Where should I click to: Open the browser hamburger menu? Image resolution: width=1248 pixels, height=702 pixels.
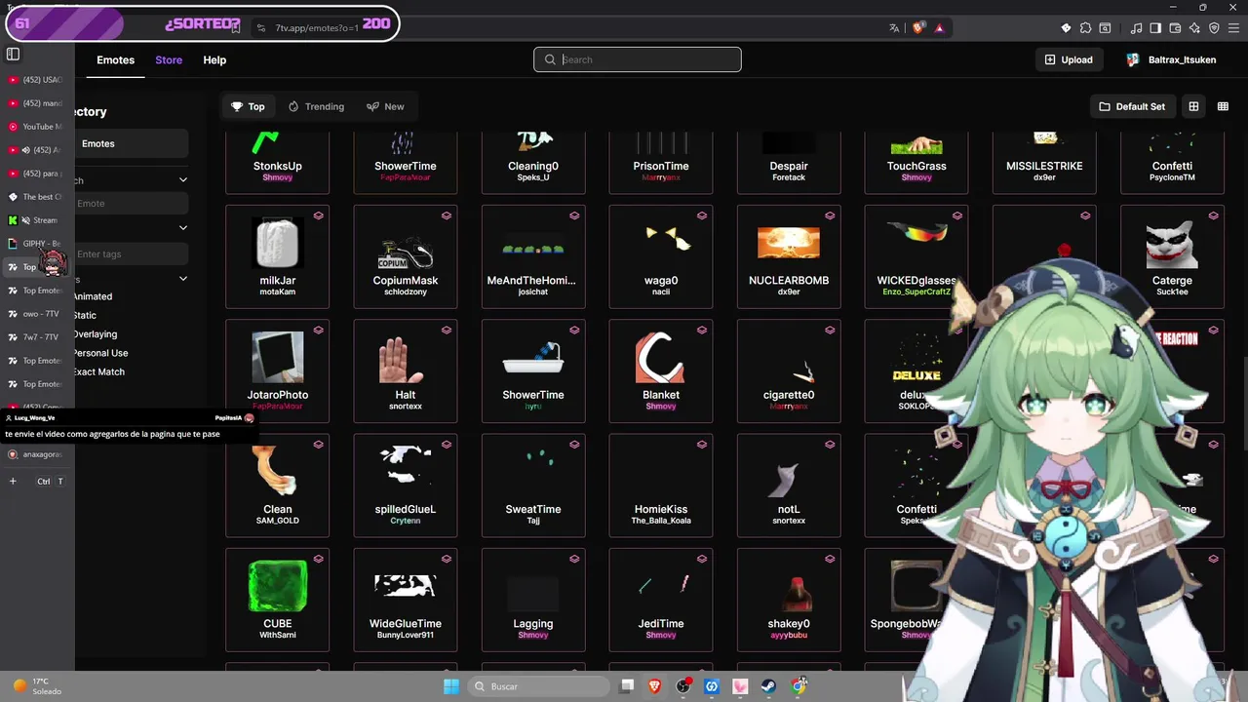1233,28
